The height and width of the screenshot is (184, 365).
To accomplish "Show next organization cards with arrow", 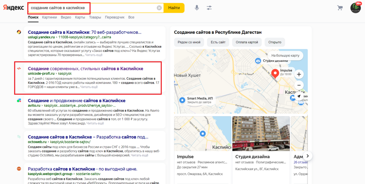I will point(308,156).
